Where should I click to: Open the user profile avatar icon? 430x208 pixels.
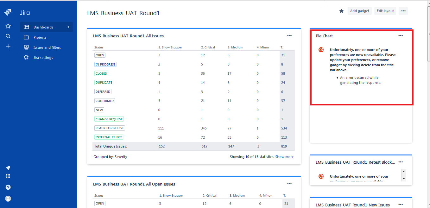[8, 199]
